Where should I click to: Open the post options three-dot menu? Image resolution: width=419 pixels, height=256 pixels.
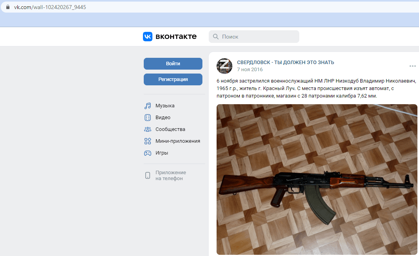coord(413,66)
